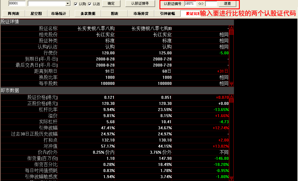Screen dimensions: 298x181
Task: Open 认股证搜寻 warrant search
Action: tap(140, 4)
